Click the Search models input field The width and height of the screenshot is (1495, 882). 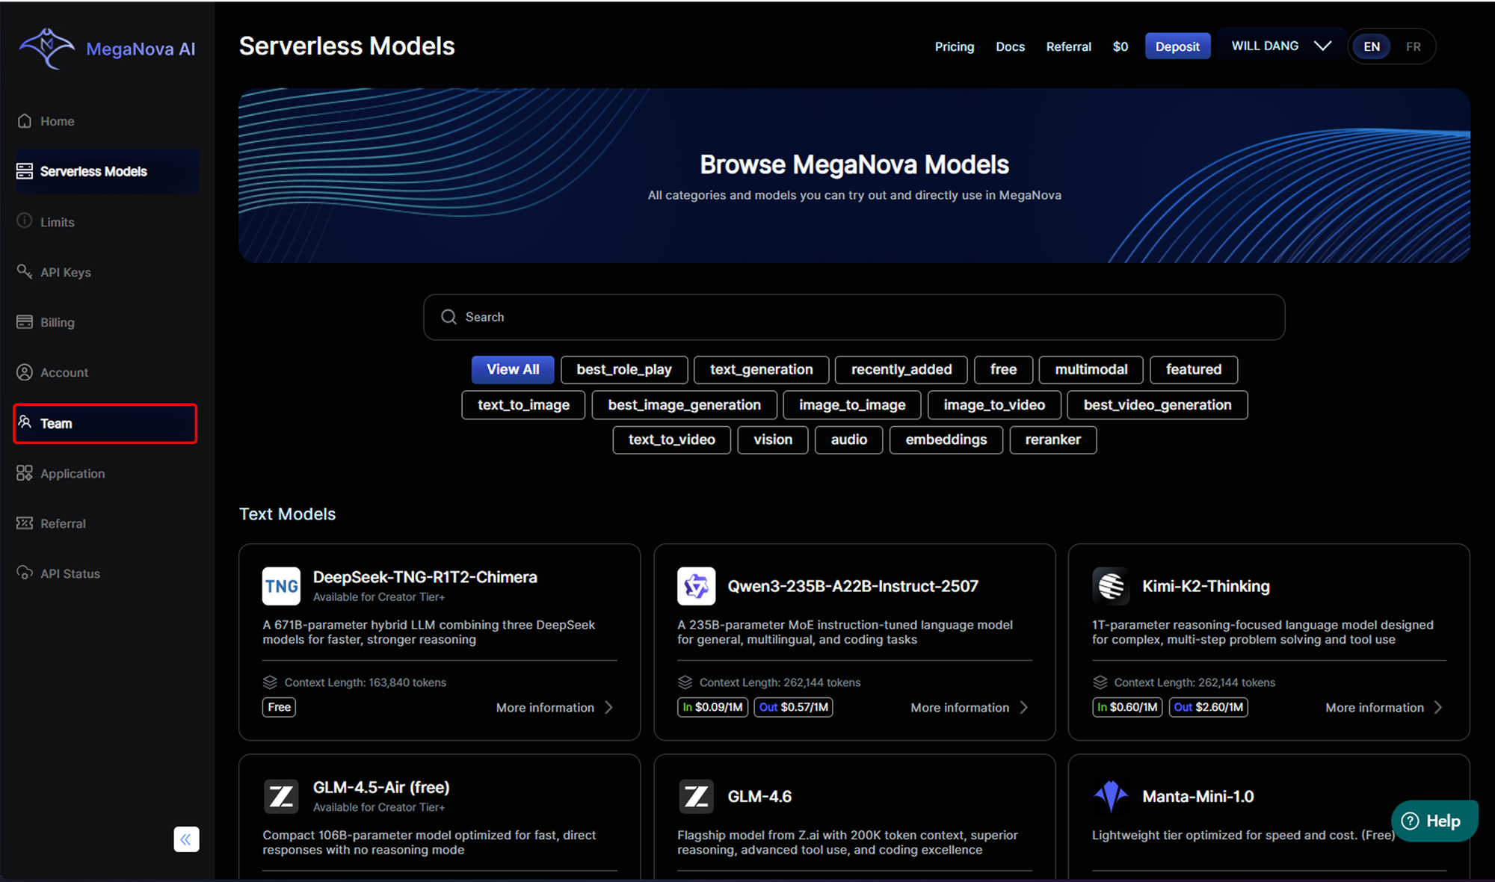[854, 317]
